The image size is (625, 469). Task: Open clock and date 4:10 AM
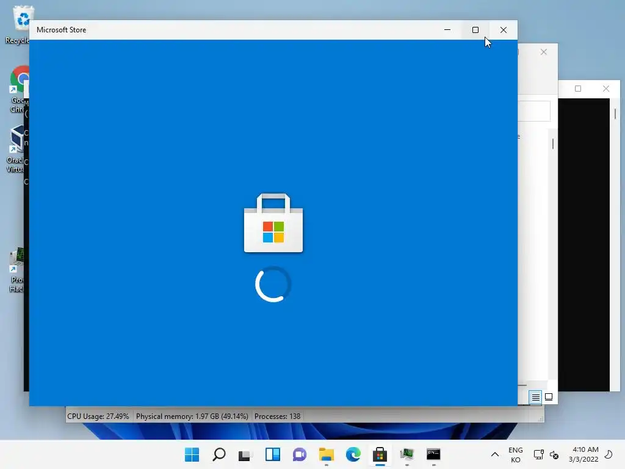(583, 454)
